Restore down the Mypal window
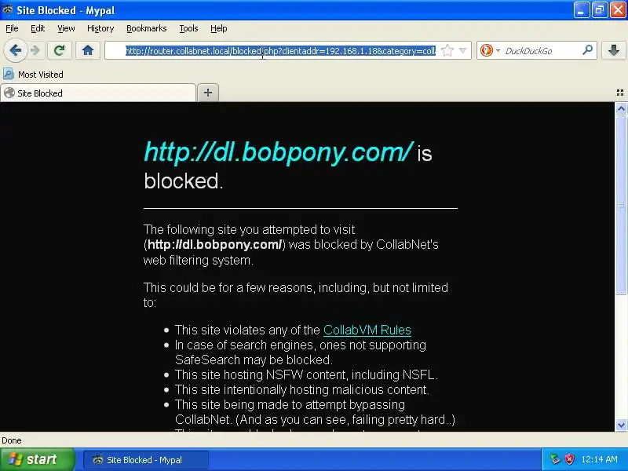This screenshot has width=628, height=471. (600, 10)
